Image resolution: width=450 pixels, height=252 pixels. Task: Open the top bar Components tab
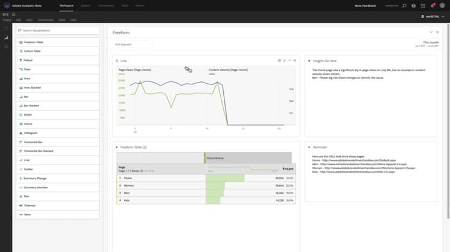pyautogui.click(x=106, y=6)
